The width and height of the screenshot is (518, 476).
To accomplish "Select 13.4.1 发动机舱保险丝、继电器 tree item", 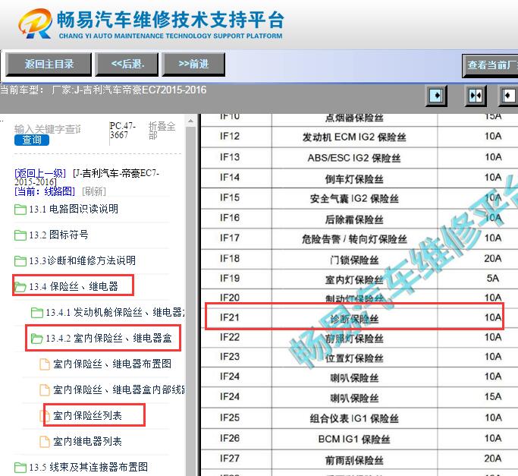I will [115, 313].
